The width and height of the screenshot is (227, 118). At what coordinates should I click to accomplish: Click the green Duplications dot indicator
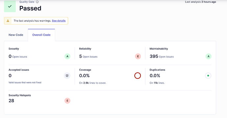[x=208, y=76]
